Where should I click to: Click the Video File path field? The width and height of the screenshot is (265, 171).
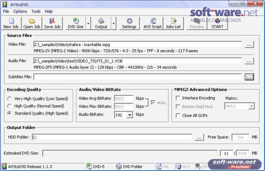137,44
